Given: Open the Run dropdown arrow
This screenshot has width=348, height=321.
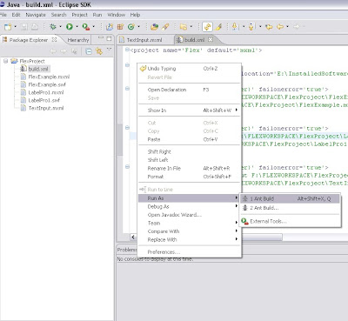Looking at the screenshot, I should [77, 27].
